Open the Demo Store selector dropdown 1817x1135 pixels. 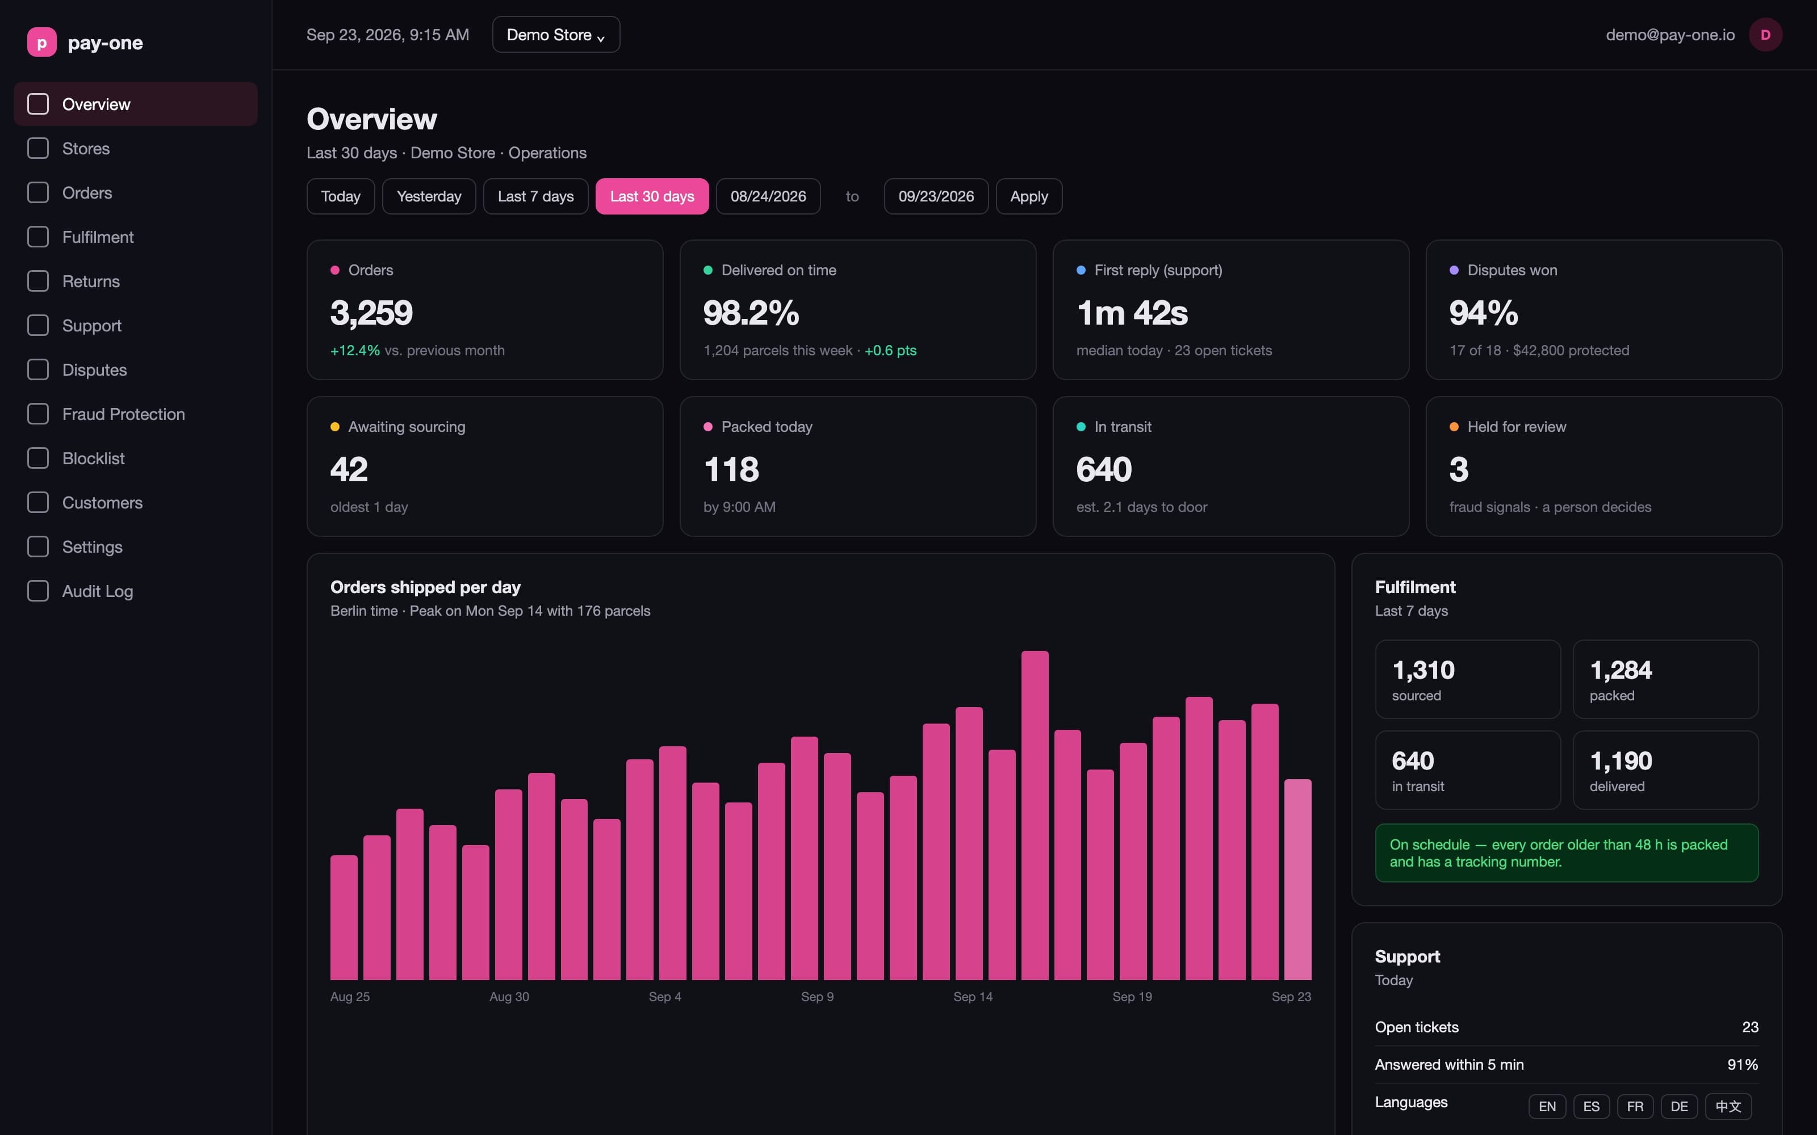coord(556,35)
